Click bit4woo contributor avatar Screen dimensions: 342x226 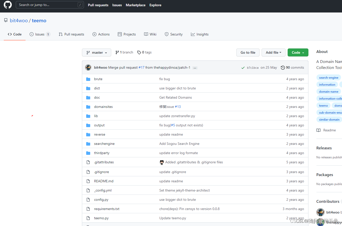click(320, 212)
